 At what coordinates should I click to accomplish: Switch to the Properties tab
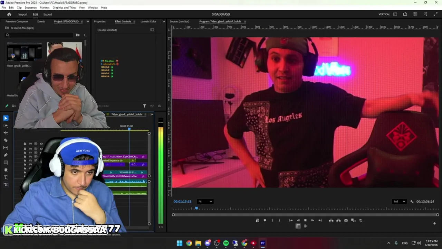click(x=100, y=21)
